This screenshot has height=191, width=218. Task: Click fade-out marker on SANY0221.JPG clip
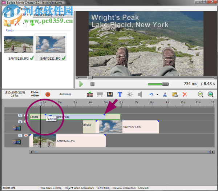(x=158, y=122)
